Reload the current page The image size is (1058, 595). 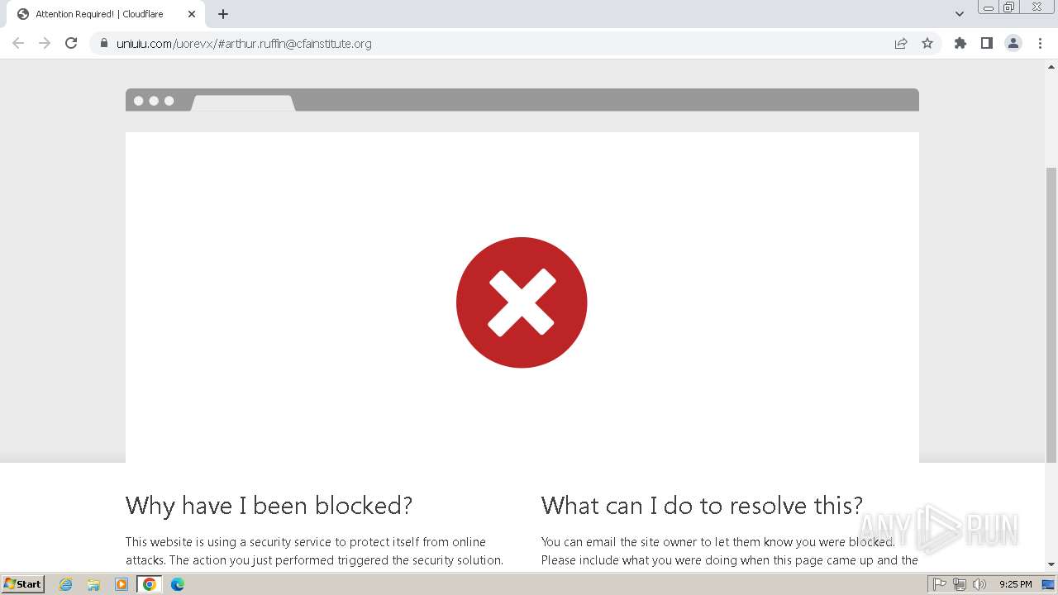71,43
